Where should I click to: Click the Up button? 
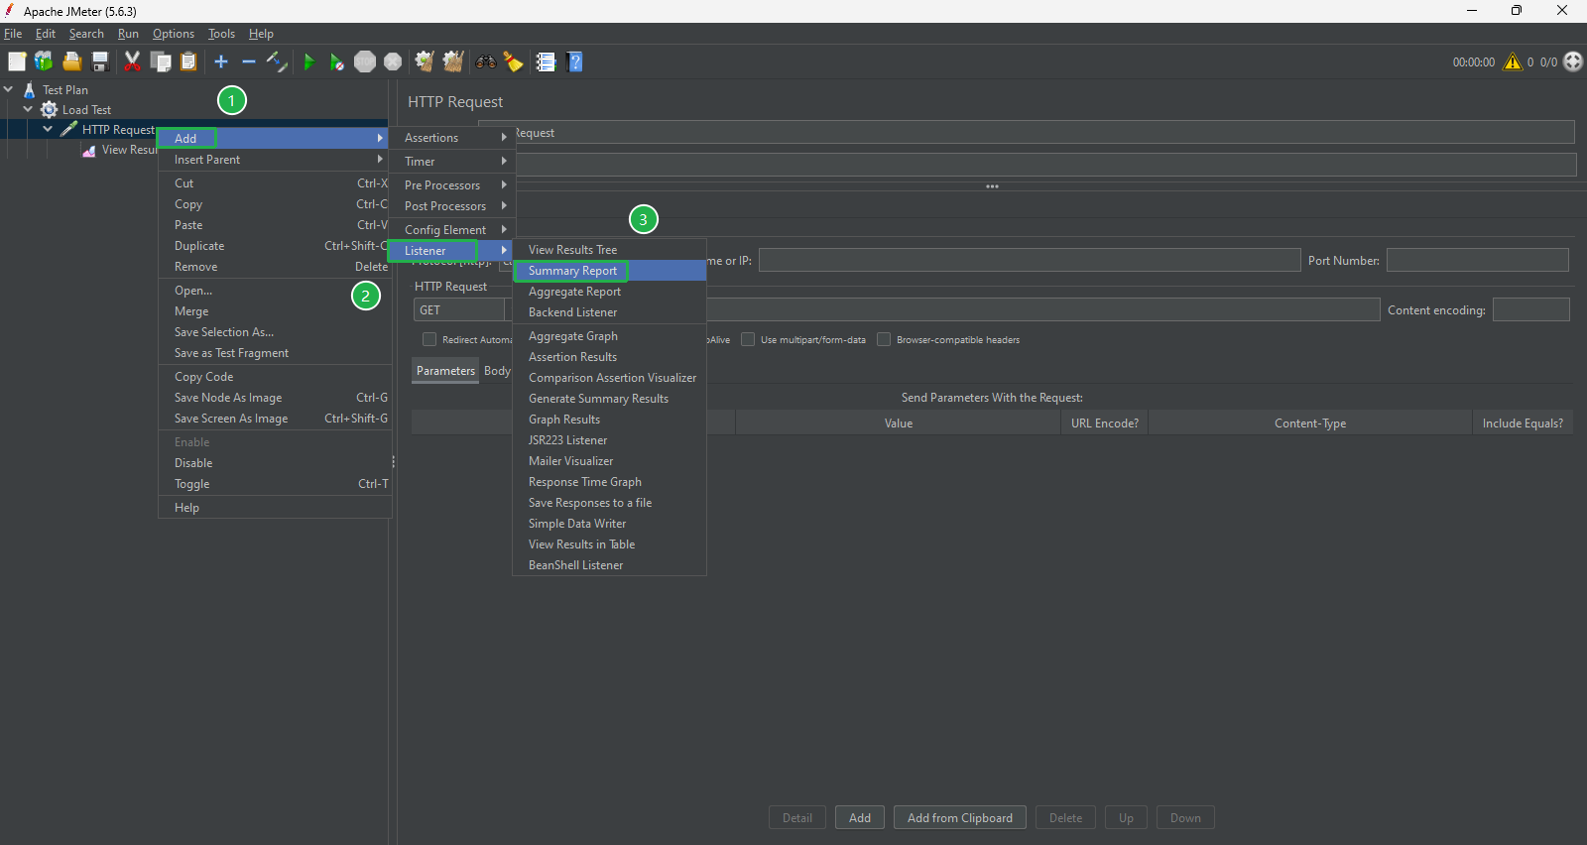point(1126,818)
